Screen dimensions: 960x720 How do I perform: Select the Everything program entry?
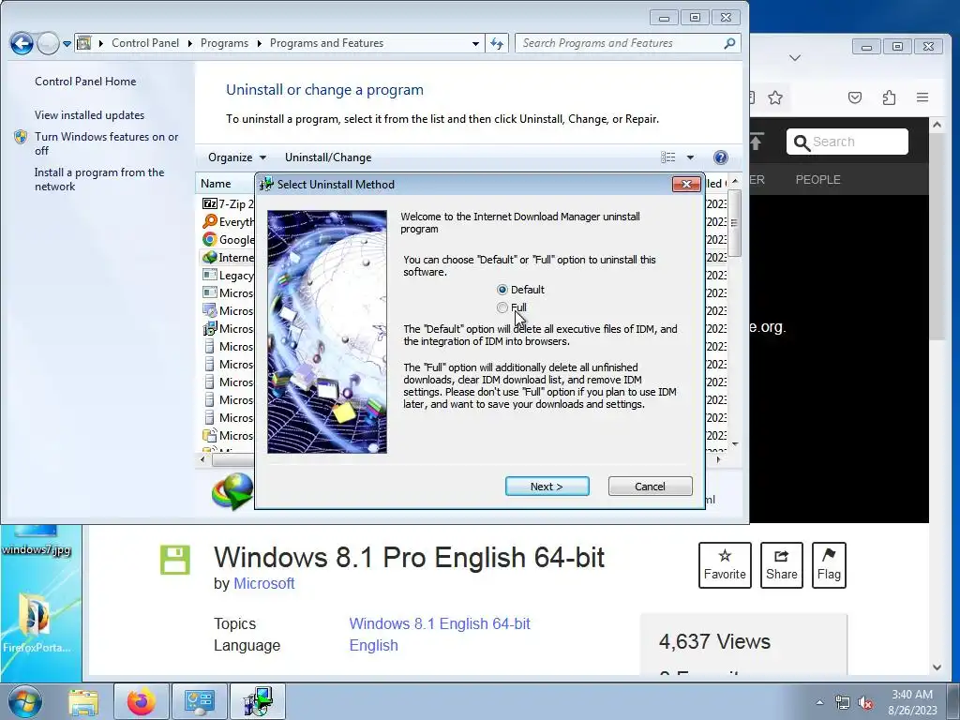tap(228, 221)
